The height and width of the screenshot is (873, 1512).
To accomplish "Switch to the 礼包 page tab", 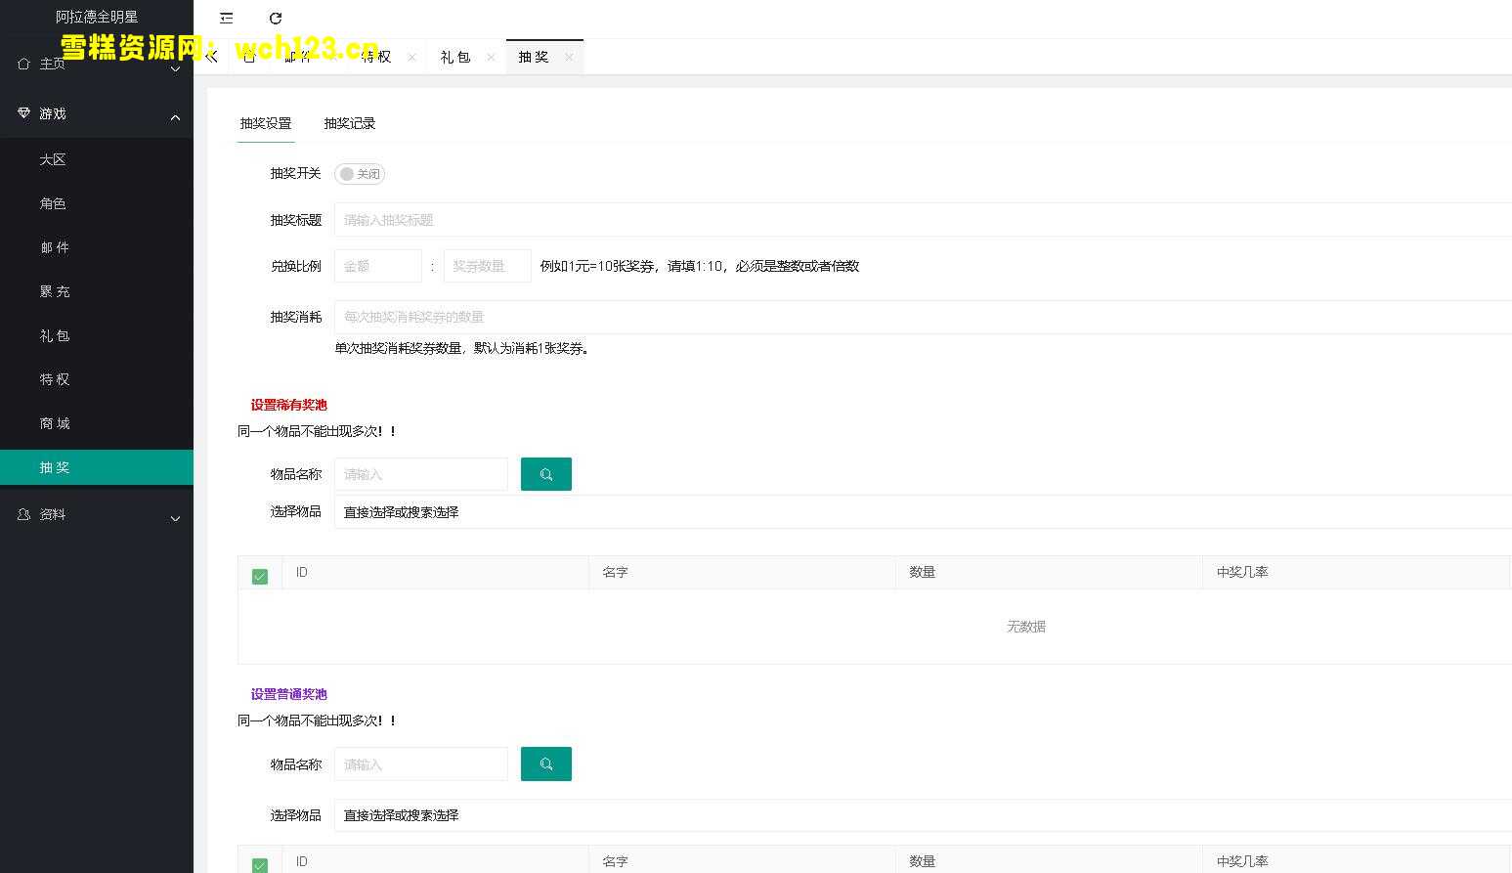I will [455, 57].
